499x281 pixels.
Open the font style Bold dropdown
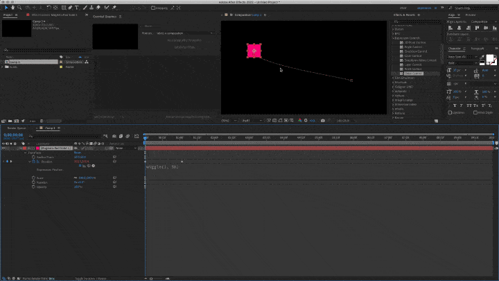coord(462,63)
